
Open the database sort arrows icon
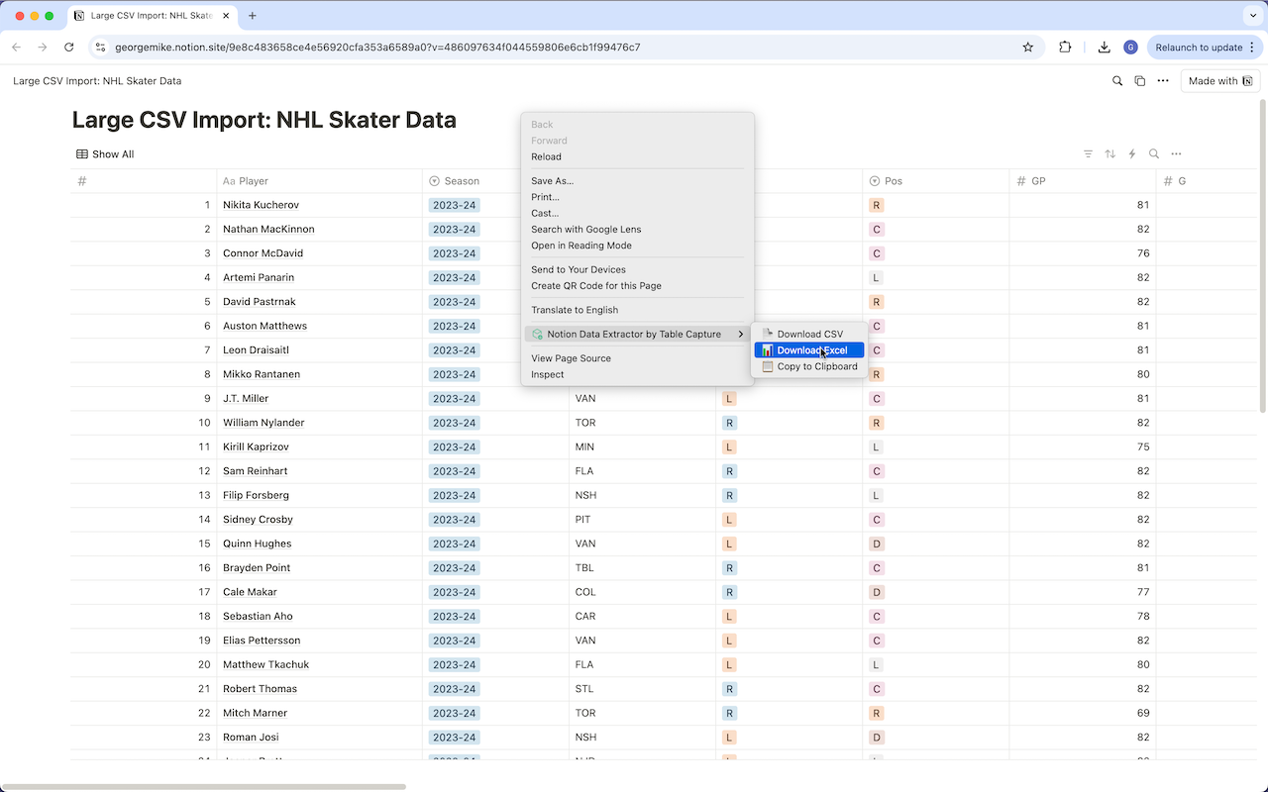click(1109, 154)
